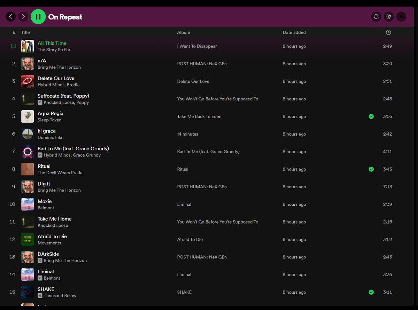The height and width of the screenshot is (310, 418).
Task: Select the track title All This Time
Action: (52, 43)
